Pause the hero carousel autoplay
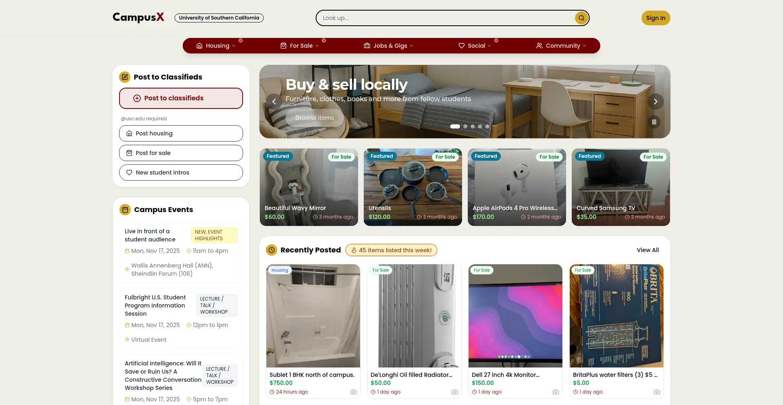The height and width of the screenshot is (405, 783). pyautogui.click(x=654, y=122)
